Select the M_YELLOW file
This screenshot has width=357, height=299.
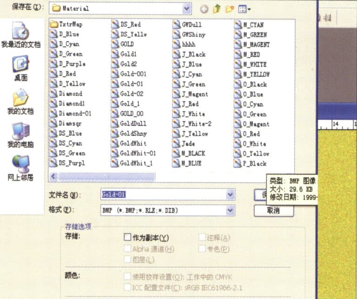[x=252, y=74]
